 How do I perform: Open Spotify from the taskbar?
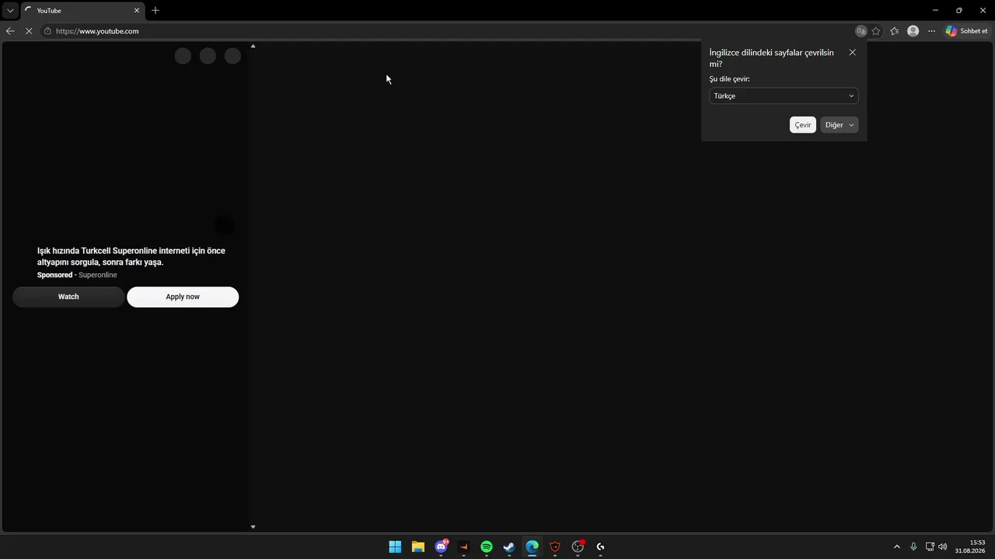pyautogui.click(x=487, y=547)
